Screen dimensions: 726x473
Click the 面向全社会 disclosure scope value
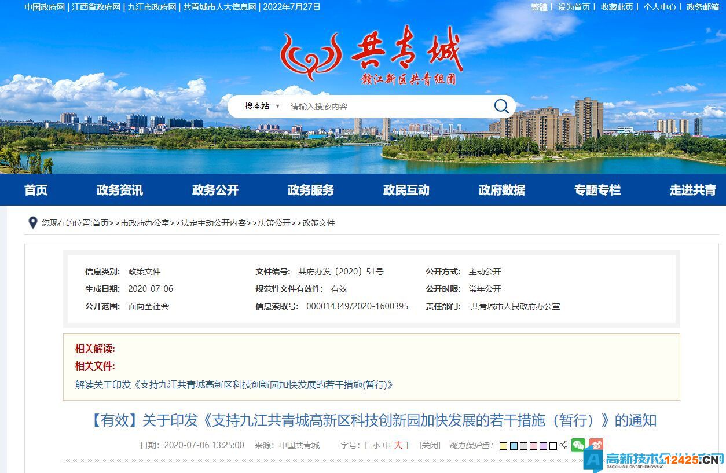(149, 306)
